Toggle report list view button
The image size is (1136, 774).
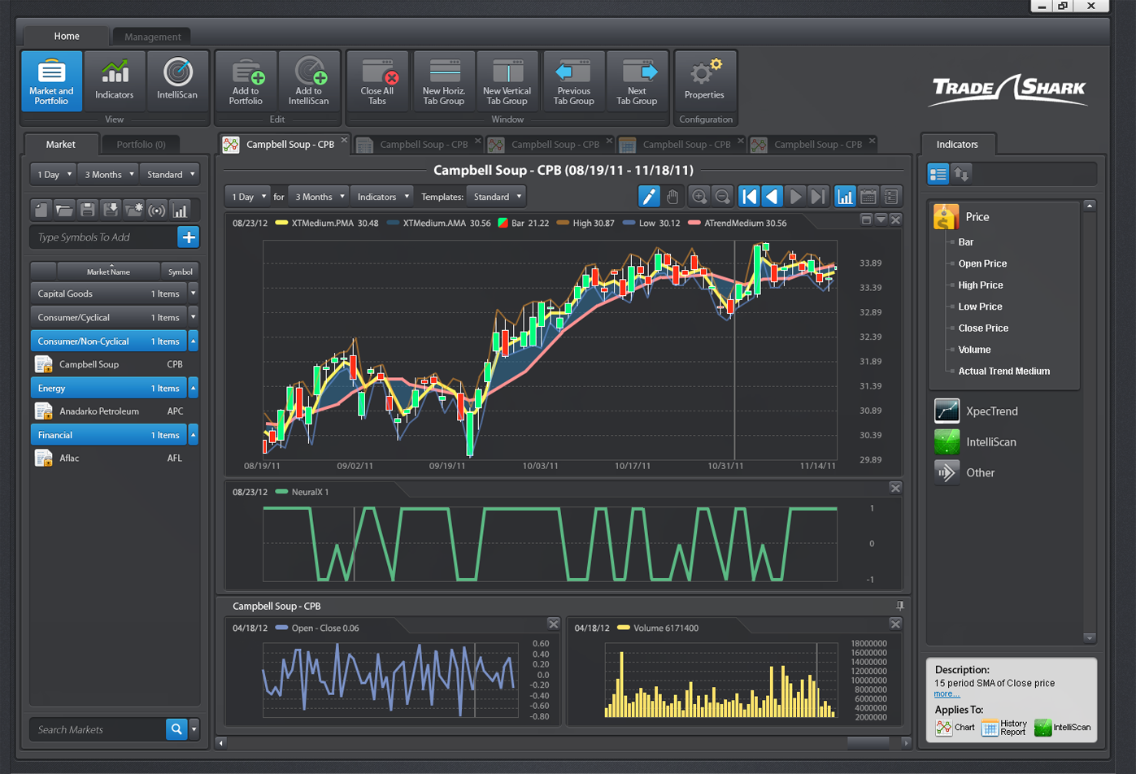(891, 197)
